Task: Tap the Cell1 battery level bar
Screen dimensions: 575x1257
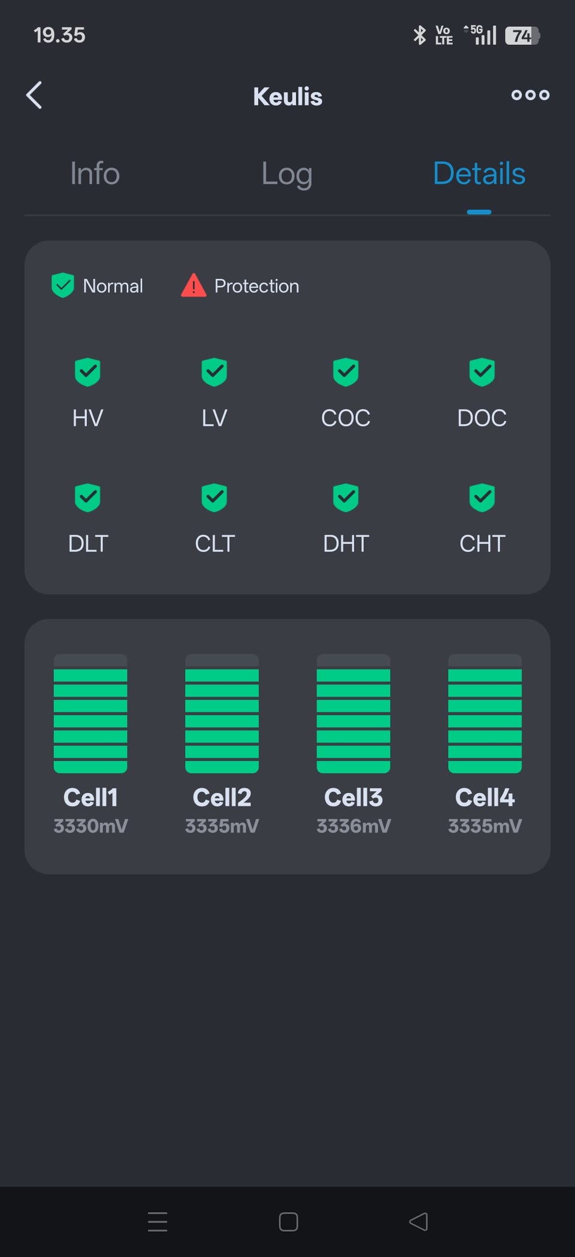Action: pyautogui.click(x=90, y=713)
